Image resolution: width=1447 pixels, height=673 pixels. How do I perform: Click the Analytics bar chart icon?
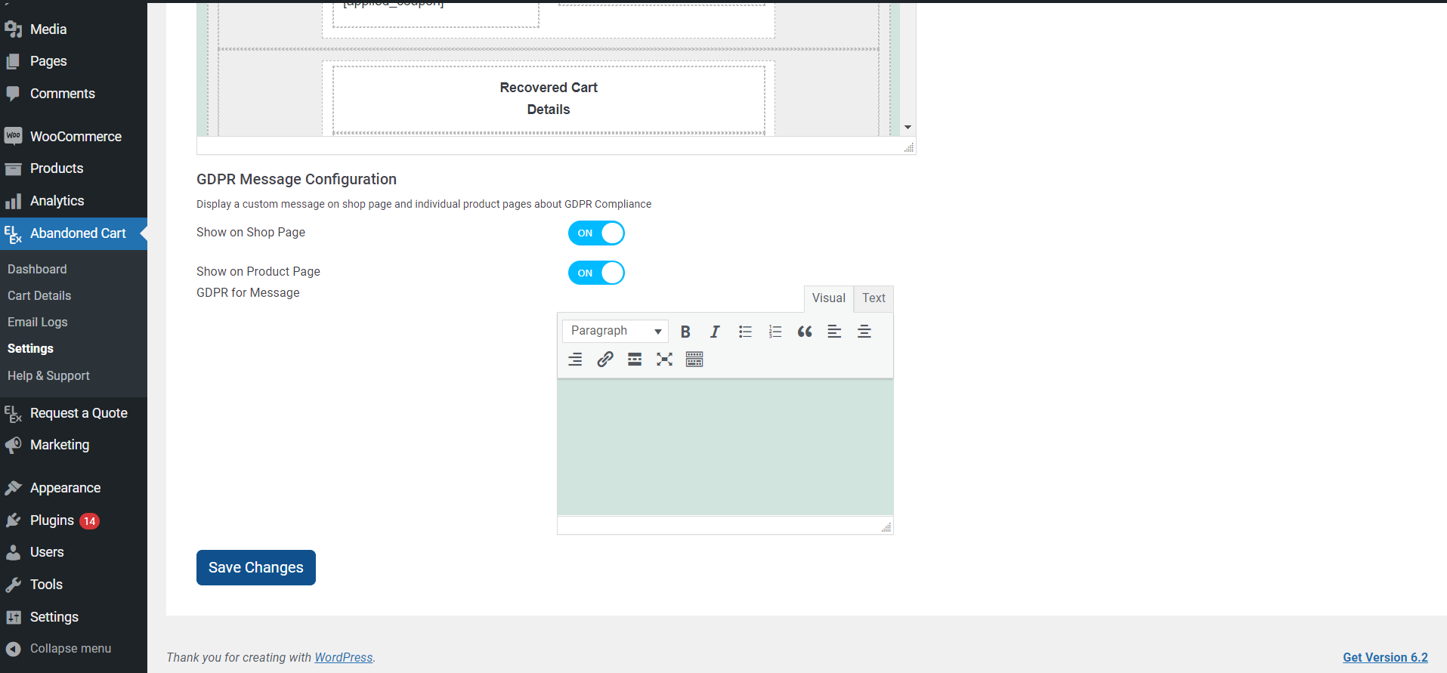14,201
